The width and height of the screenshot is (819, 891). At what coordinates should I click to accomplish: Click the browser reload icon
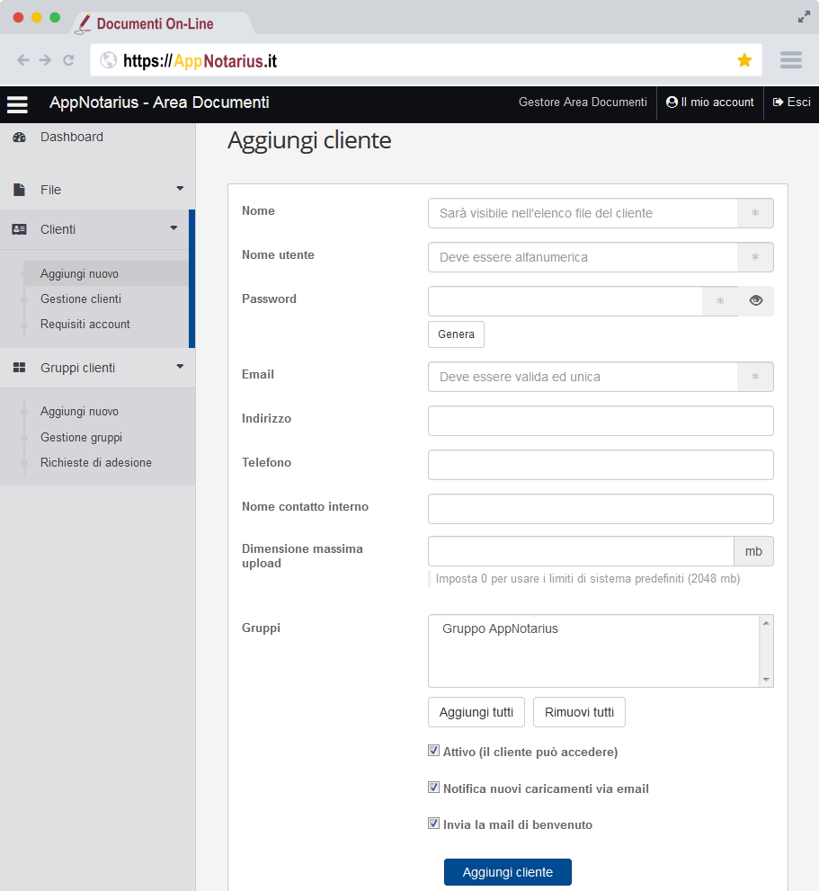coord(68,60)
